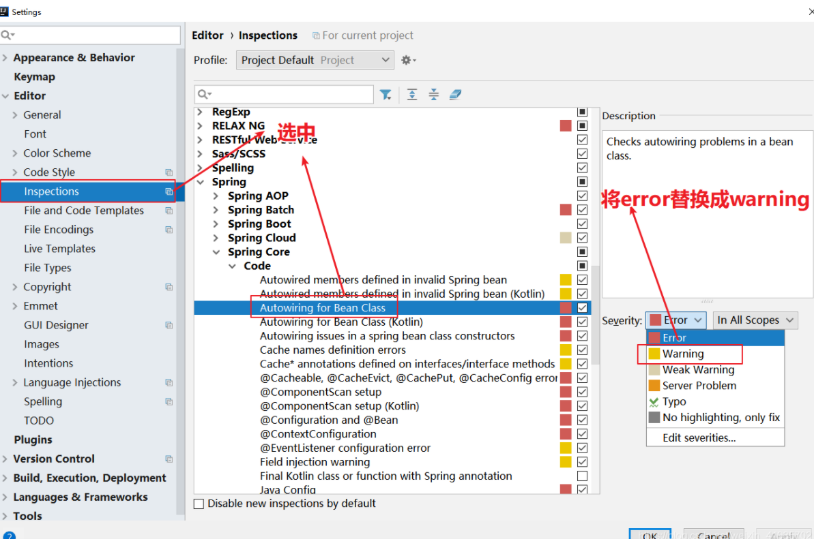
Task: Click the project-level icon beside Language Injections
Action: pos(169,382)
